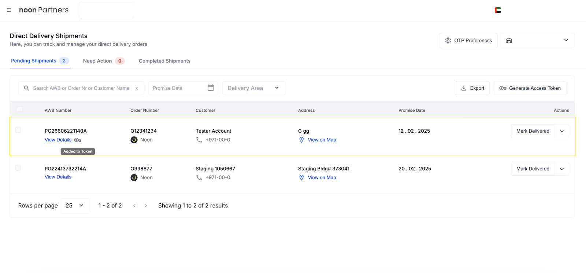Click the Export download icon
This screenshot has height=273, width=586.
pyautogui.click(x=464, y=88)
